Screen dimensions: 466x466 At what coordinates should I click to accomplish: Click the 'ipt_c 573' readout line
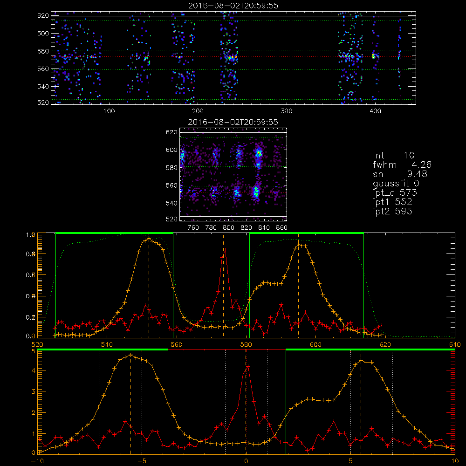coord(395,193)
